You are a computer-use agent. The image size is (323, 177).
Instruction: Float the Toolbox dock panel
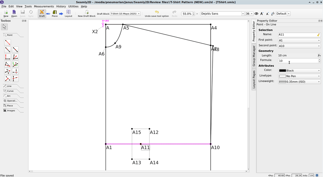(x=23, y=21)
